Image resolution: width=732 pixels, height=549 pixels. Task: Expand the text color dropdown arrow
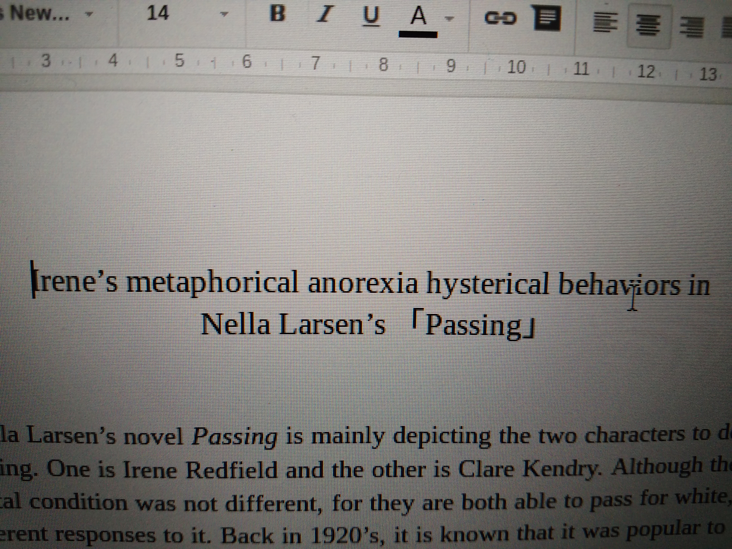click(x=449, y=19)
